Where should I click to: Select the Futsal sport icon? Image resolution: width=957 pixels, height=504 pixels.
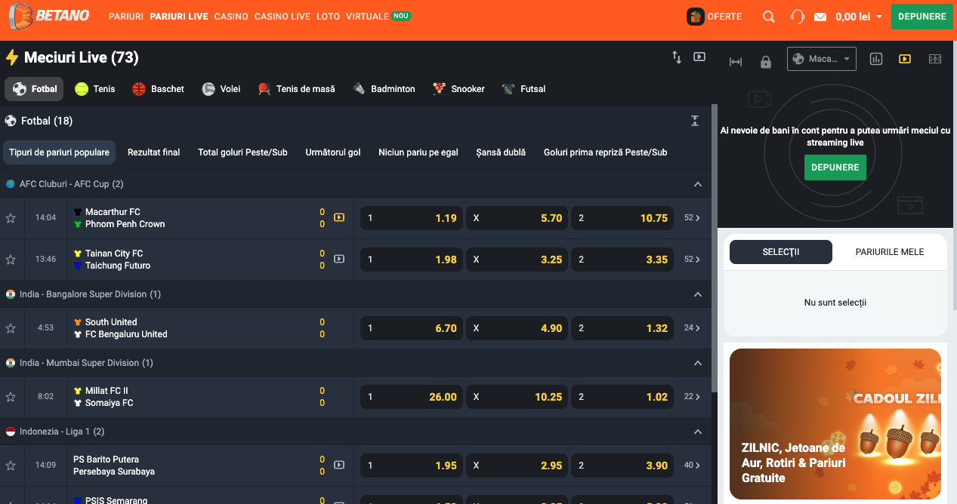(x=508, y=89)
